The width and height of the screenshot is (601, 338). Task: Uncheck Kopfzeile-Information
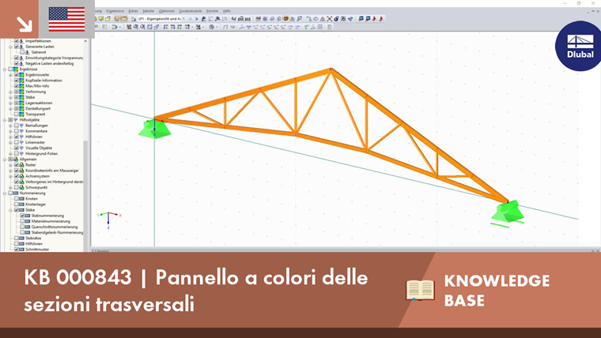click(x=17, y=81)
